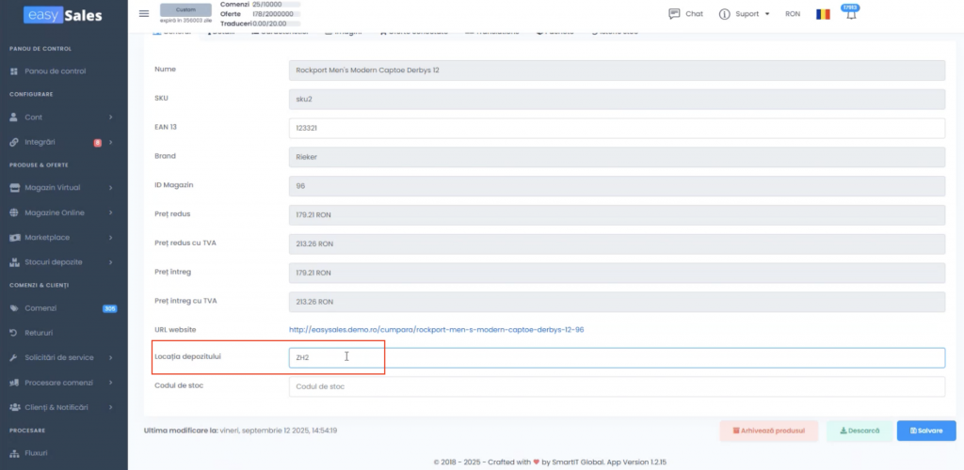The width and height of the screenshot is (964, 470).
Task: Expand the Procesare comenzi submenu chevron
Action: pos(111,383)
